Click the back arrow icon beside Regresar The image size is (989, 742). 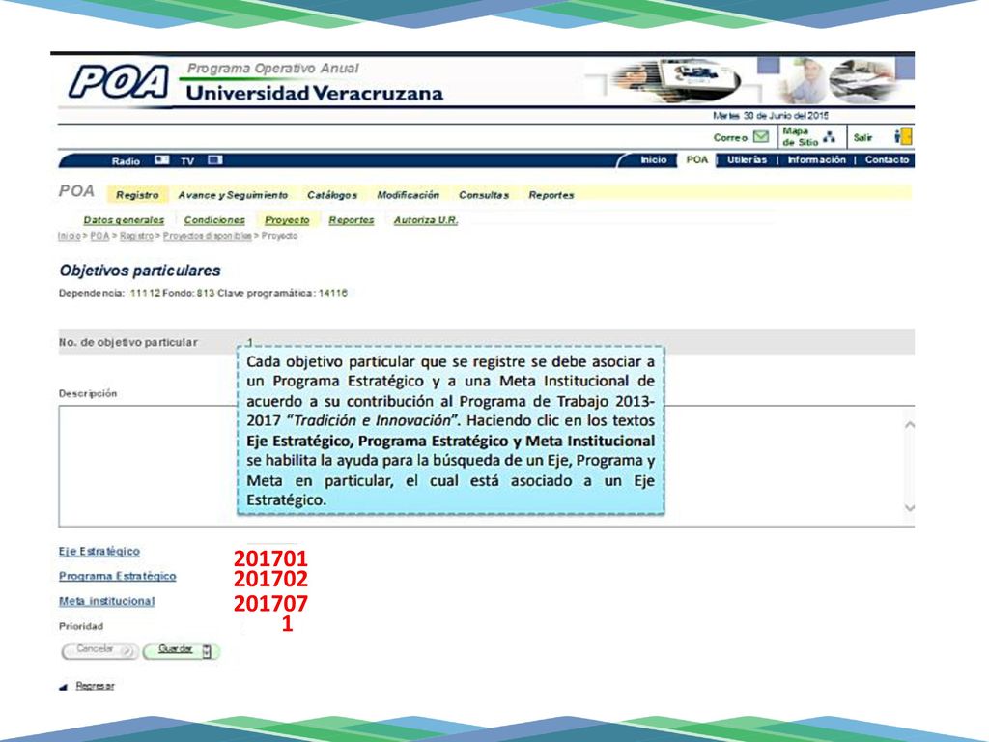tap(63, 687)
